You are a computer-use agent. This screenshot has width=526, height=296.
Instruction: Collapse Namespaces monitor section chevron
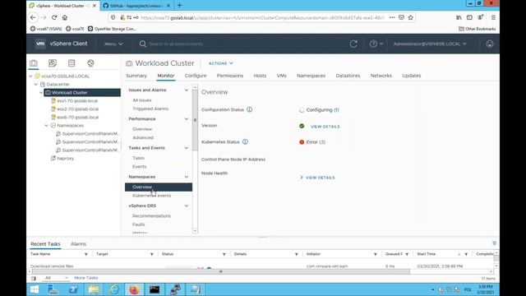click(187, 177)
